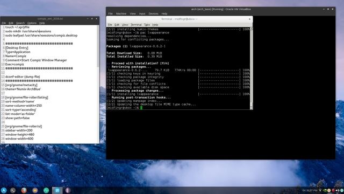344x194 pixels.
Task: Open the VirtualBox Machine menu
Action: (x=121, y=13)
